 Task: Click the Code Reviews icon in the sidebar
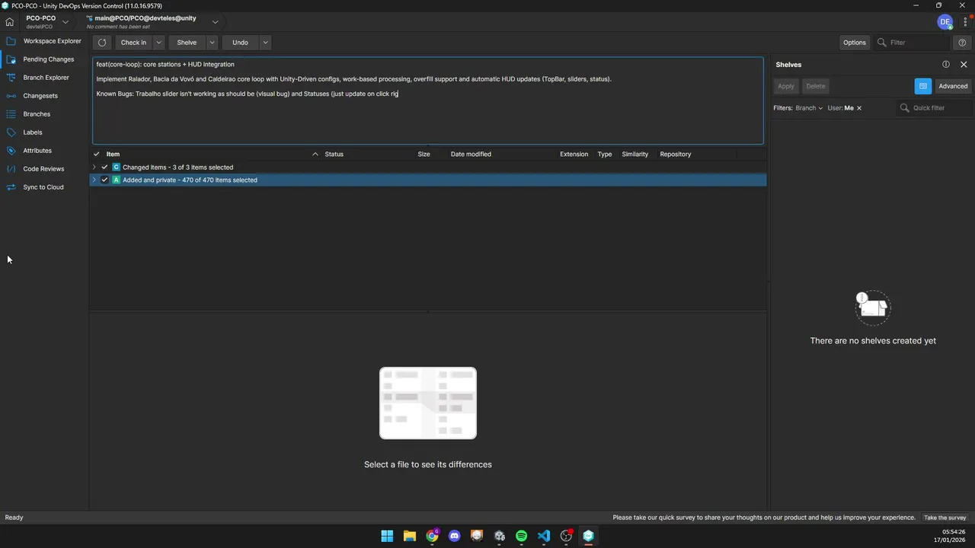coord(11,169)
